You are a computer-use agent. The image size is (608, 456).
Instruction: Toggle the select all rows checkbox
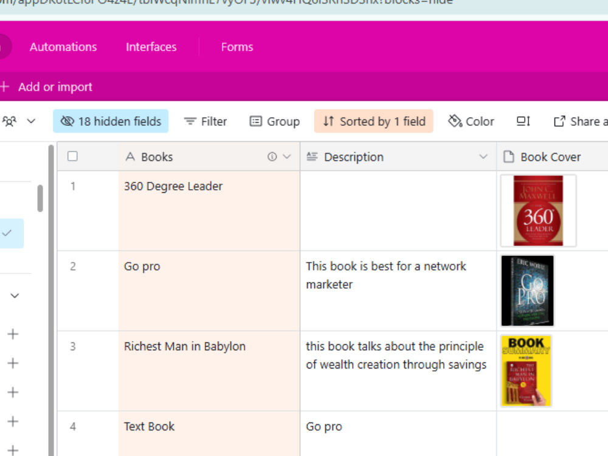(x=72, y=156)
